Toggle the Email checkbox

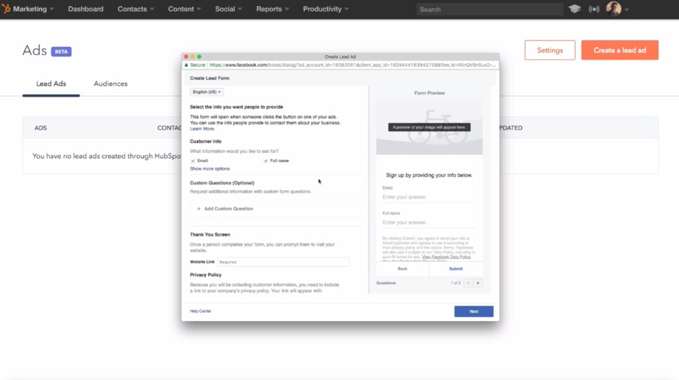click(x=193, y=161)
